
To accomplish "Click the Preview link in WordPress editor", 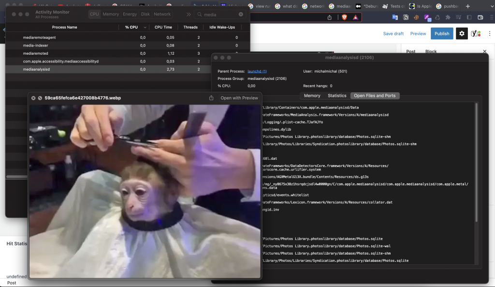I will click(x=418, y=33).
